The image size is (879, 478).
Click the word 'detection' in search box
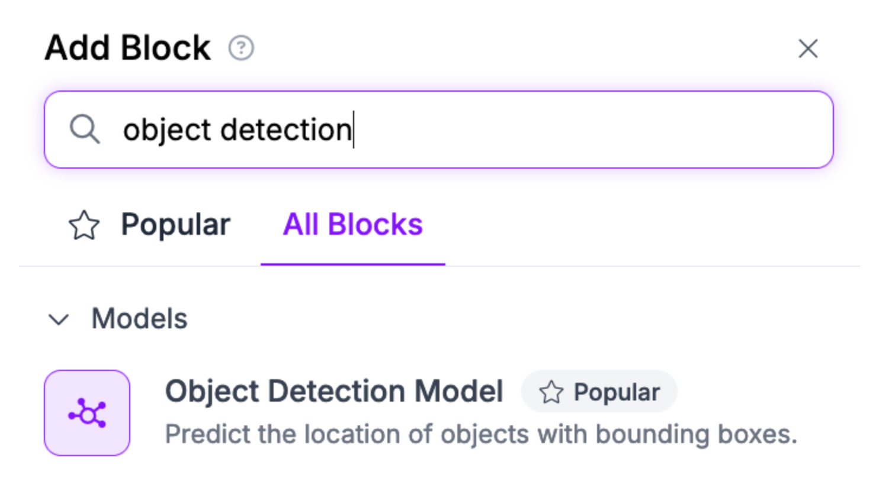tap(285, 130)
